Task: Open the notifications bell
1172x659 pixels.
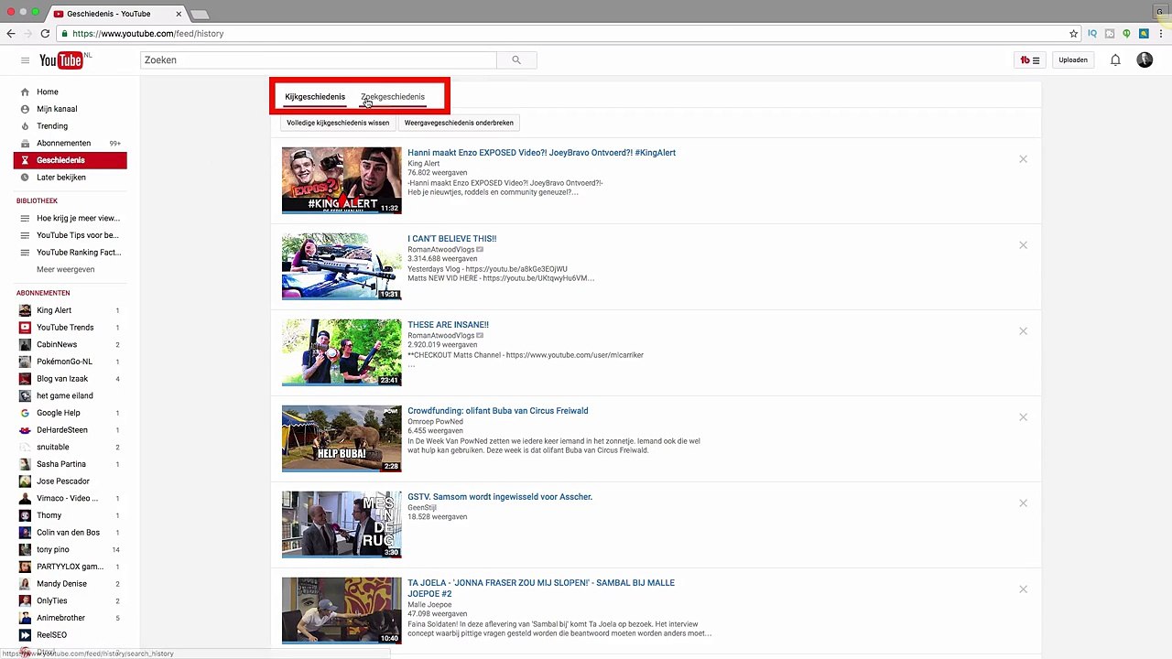Action: pyautogui.click(x=1115, y=60)
